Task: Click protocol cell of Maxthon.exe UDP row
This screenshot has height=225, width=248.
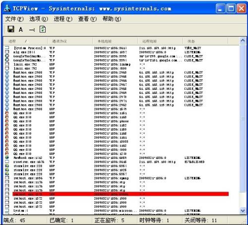Action: (52, 109)
